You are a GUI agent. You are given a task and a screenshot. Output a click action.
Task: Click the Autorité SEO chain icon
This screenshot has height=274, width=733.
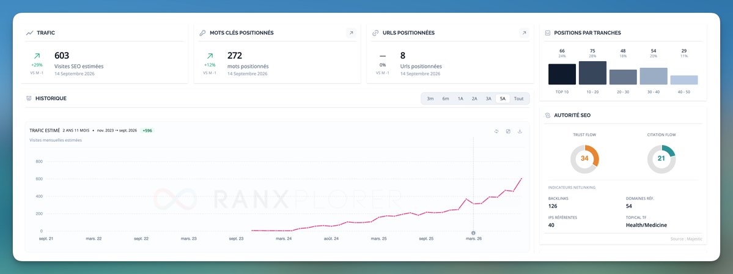[x=547, y=115]
